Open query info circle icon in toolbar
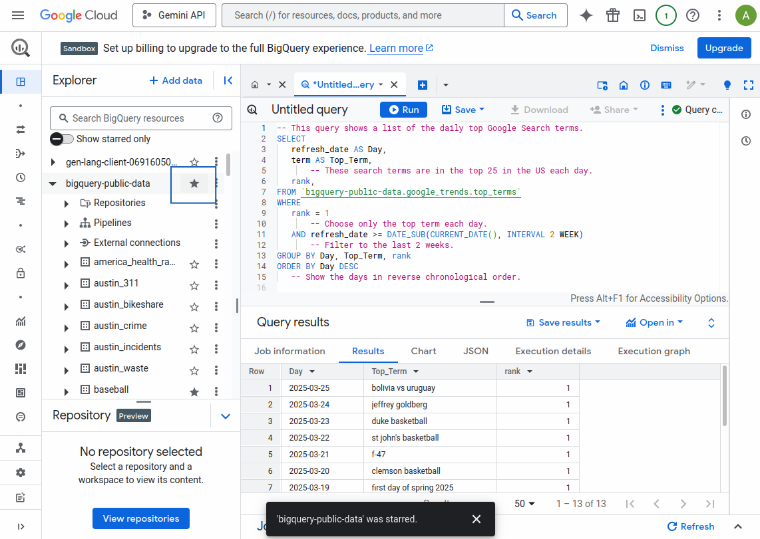Screen dimensions: 760x539 pos(645,85)
